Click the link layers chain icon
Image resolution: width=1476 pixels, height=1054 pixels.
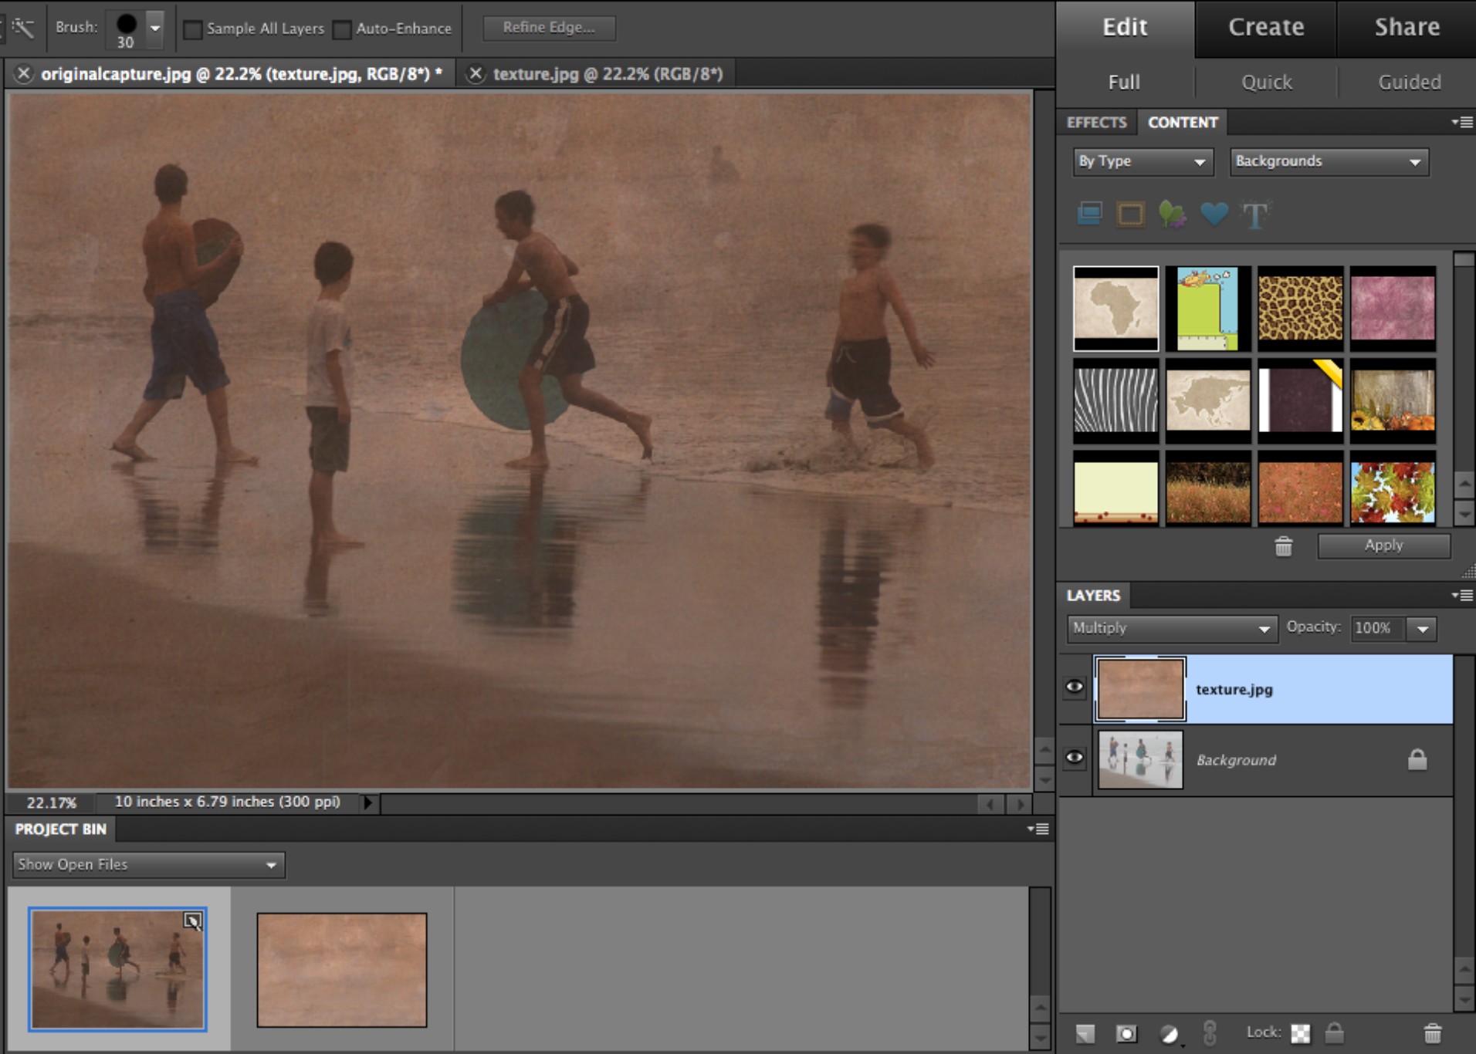[x=1210, y=1032]
